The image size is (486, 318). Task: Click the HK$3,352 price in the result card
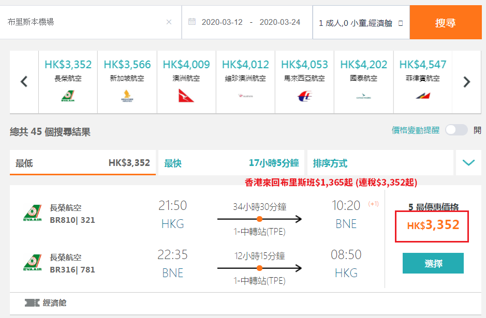point(433,225)
